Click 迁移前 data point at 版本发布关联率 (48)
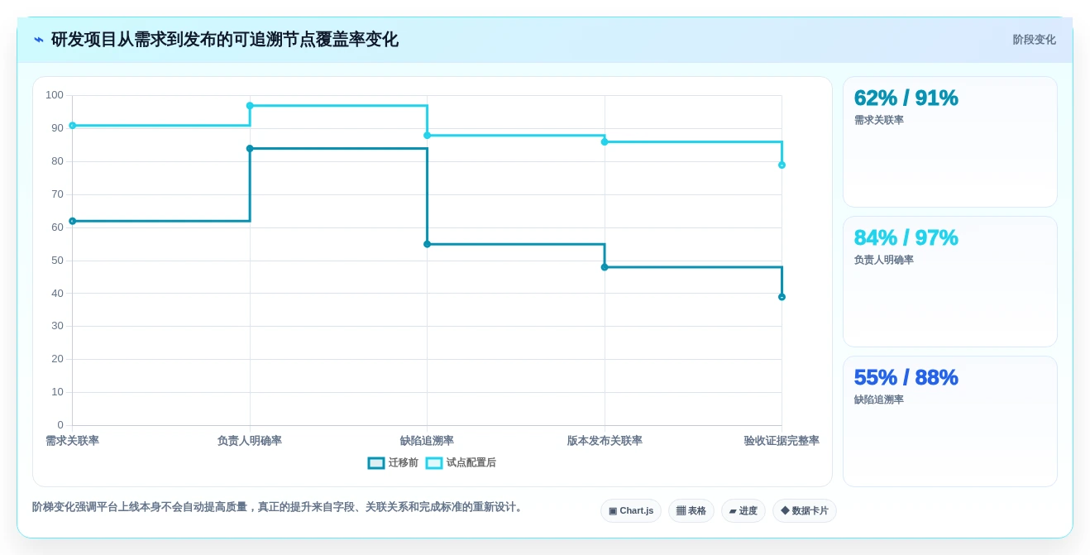 pos(605,267)
